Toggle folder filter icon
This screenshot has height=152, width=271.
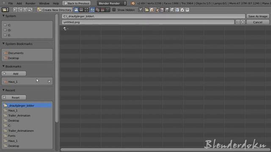(147, 10)
